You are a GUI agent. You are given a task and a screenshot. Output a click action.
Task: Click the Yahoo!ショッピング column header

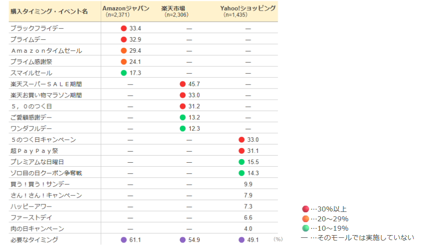click(x=248, y=8)
